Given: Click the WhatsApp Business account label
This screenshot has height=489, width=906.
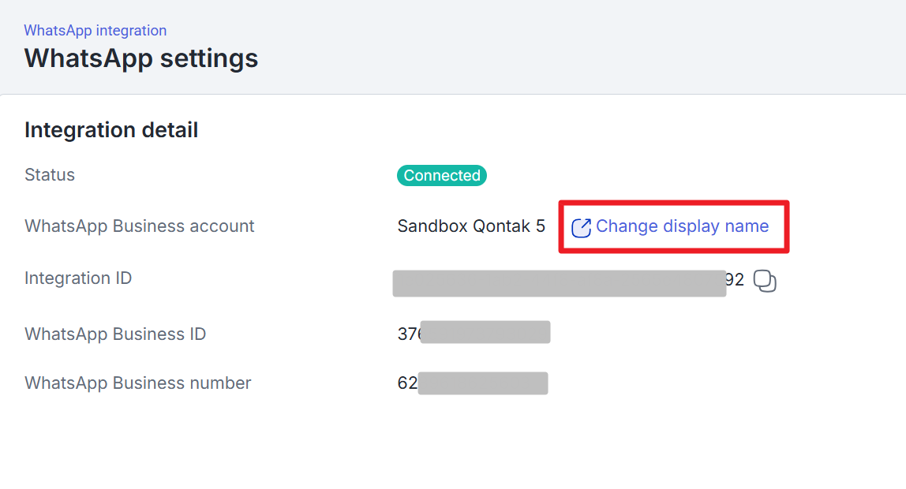Looking at the screenshot, I should point(140,226).
